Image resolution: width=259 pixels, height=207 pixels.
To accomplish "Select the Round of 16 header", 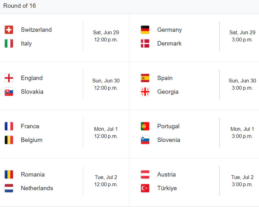I will point(19,6).
